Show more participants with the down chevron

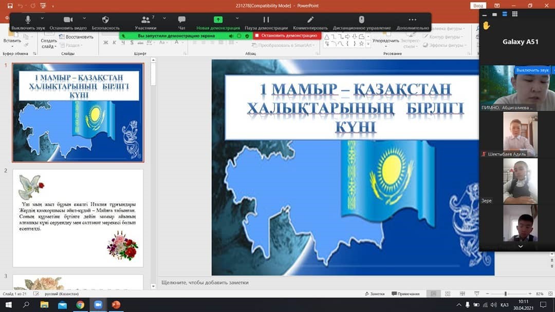click(x=520, y=246)
